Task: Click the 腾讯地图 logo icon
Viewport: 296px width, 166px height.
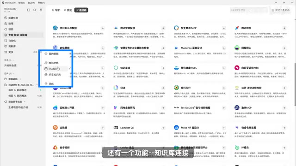Action: (x=237, y=28)
